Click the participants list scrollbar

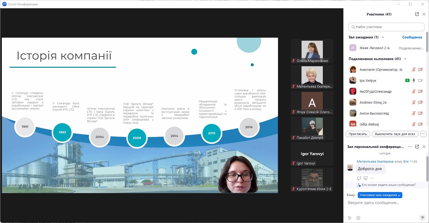tap(427, 42)
